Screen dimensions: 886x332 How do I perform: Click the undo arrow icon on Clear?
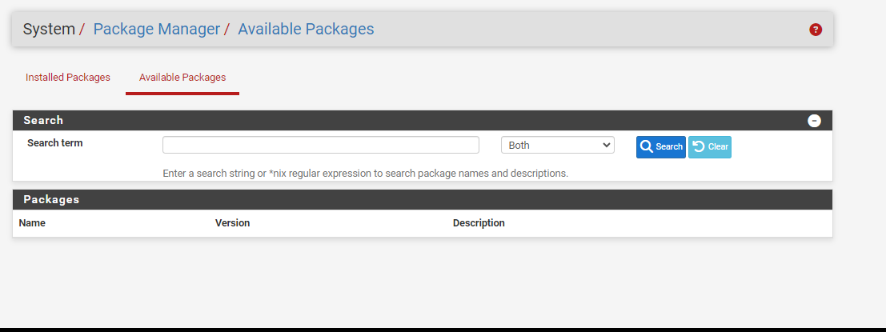[699, 147]
